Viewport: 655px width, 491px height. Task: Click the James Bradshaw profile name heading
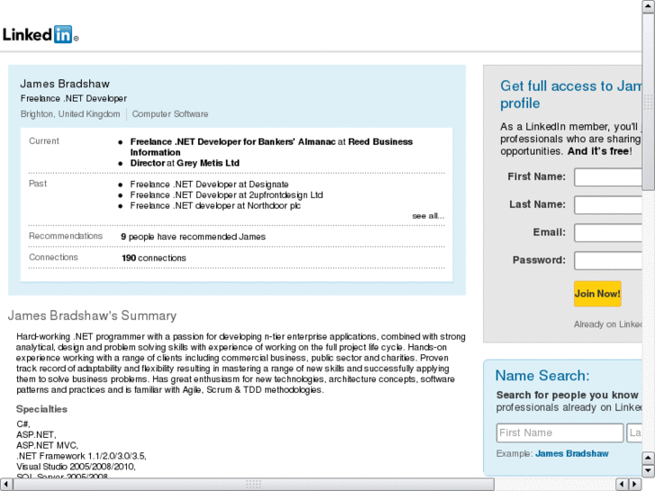click(x=65, y=84)
